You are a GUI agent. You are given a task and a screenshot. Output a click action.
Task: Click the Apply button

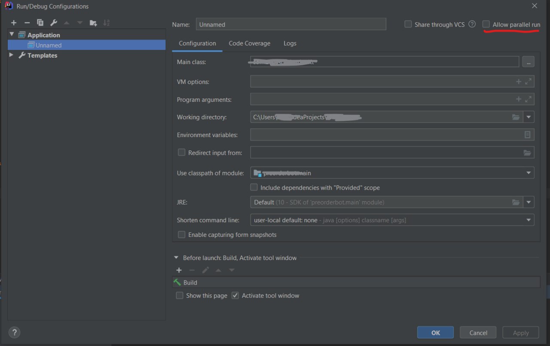pyautogui.click(x=521, y=333)
